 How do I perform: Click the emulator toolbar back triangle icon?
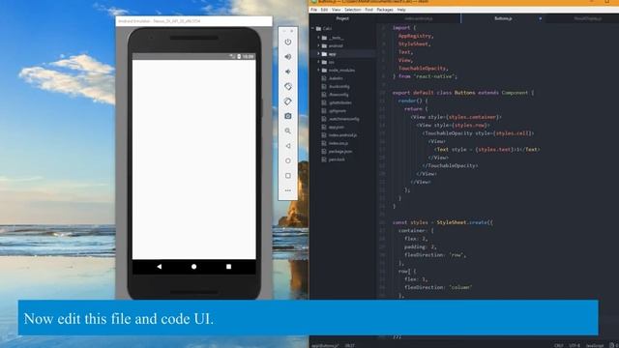pos(288,146)
